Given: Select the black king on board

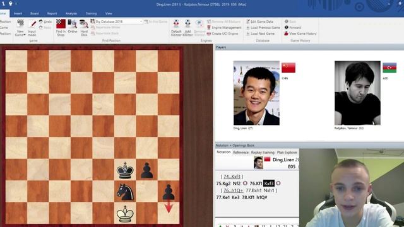Looking at the screenshot, I should click(125, 170).
